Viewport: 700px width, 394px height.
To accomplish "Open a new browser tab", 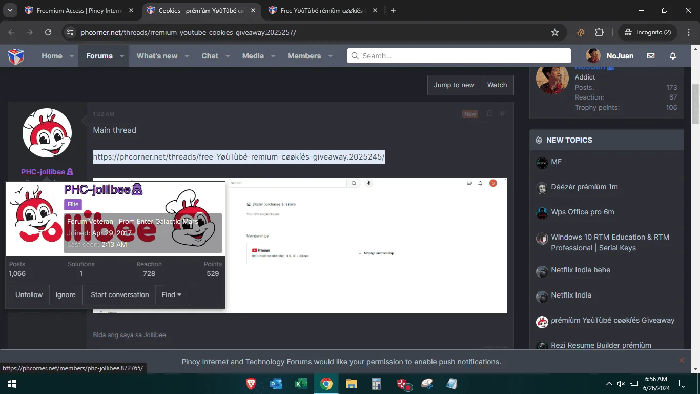I will tap(394, 10).
